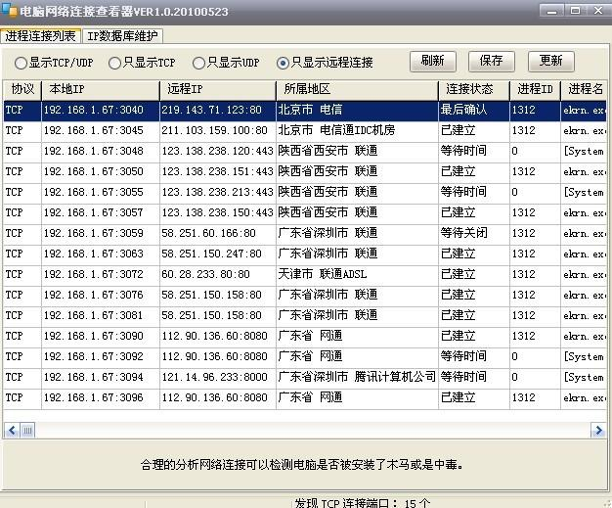Click remote IP 123.138.238.120:443 cell
This screenshot has height=508, width=612.
click(x=217, y=152)
